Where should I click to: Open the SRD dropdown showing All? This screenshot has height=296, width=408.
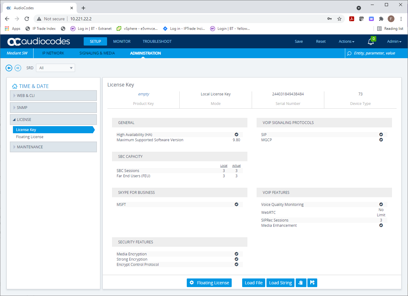tap(55, 68)
